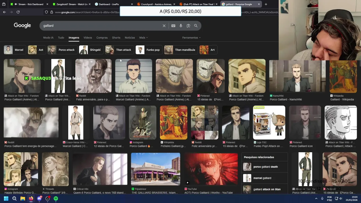
Task: Open Porco Galliard - NamuWiki image
Action: pyautogui.click(x=297, y=76)
